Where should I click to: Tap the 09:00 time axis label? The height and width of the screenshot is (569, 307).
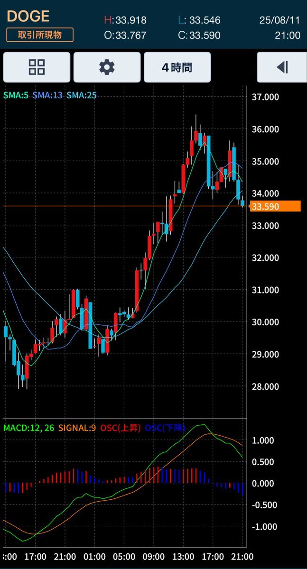[153, 556]
